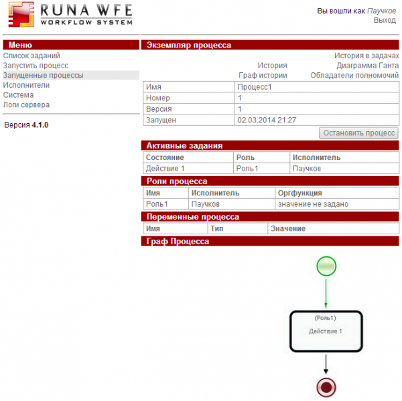Open Диаграмма Ганта link
This screenshot has width=402, height=401.
tap(368, 66)
